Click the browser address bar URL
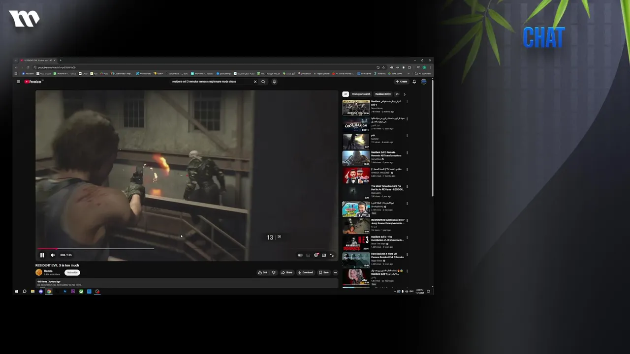 (57, 67)
